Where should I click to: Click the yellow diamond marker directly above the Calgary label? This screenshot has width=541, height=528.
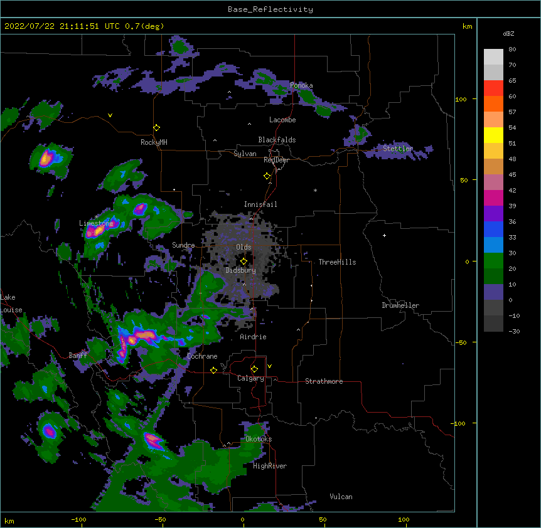tap(254, 369)
